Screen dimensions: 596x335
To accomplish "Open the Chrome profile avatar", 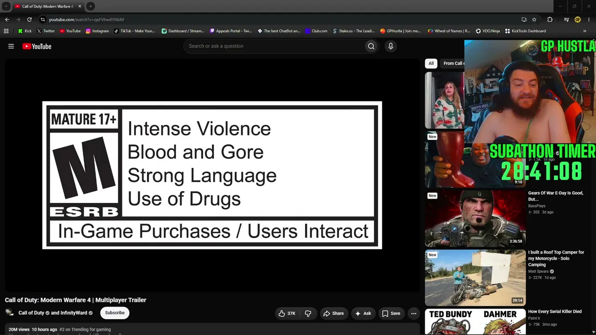I will [577, 20].
